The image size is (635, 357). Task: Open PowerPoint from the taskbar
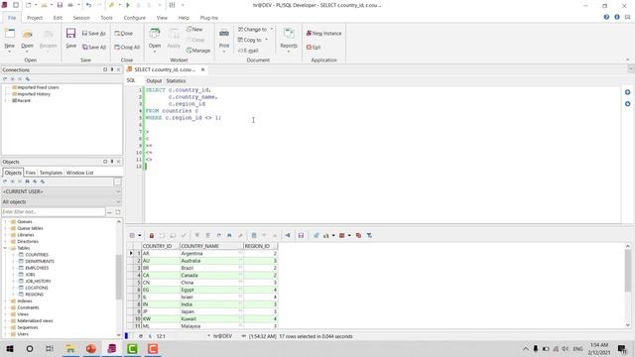pos(91,348)
